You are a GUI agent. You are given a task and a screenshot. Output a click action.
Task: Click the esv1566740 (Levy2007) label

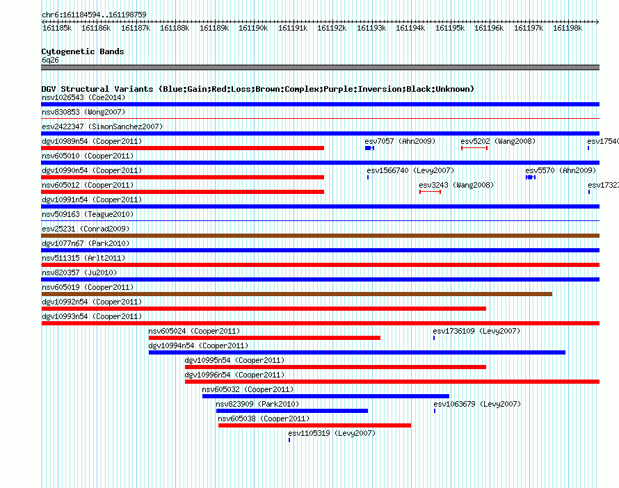click(x=410, y=170)
